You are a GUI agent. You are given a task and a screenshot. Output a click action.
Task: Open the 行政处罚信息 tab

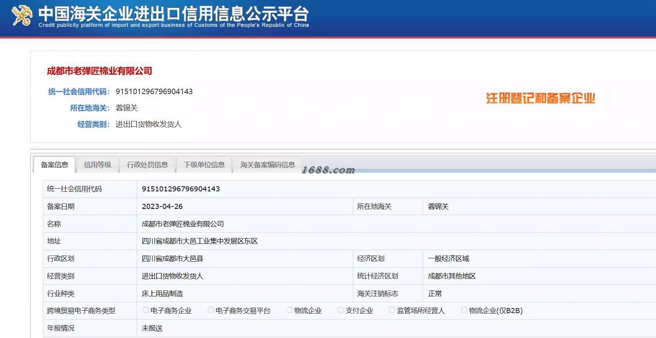coord(147,165)
